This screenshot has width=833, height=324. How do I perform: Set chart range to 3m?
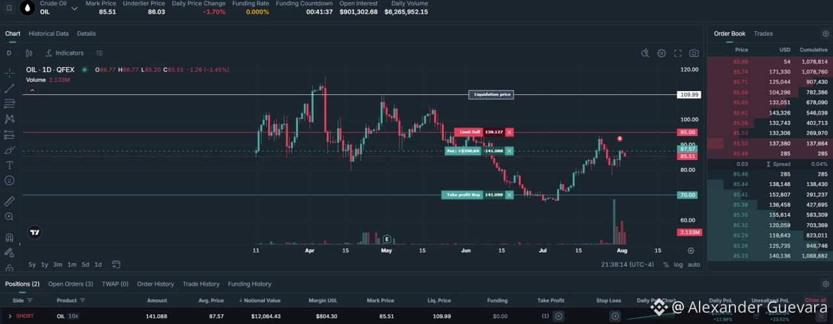58,265
